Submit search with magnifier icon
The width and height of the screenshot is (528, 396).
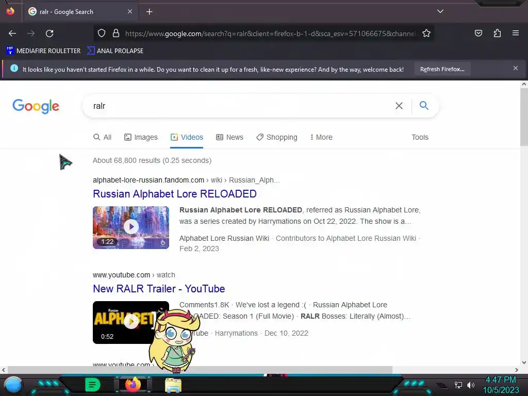[424, 106]
